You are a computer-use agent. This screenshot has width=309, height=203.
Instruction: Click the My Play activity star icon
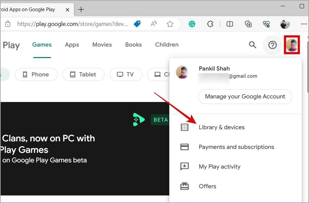tap(184, 167)
